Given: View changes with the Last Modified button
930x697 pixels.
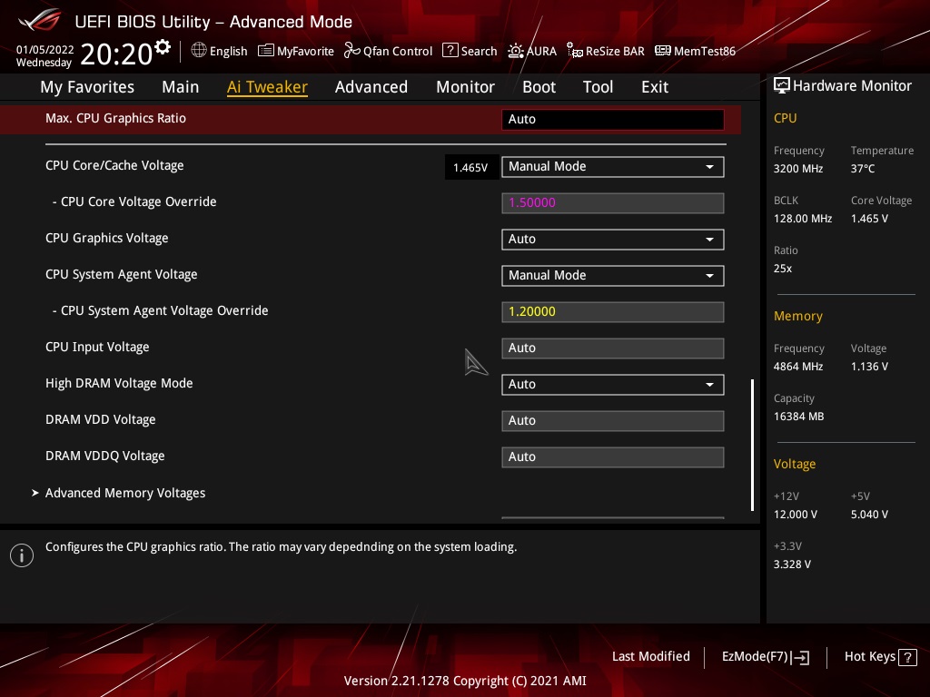Looking at the screenshot, I should pyautogui.click(x=651, y=656).
